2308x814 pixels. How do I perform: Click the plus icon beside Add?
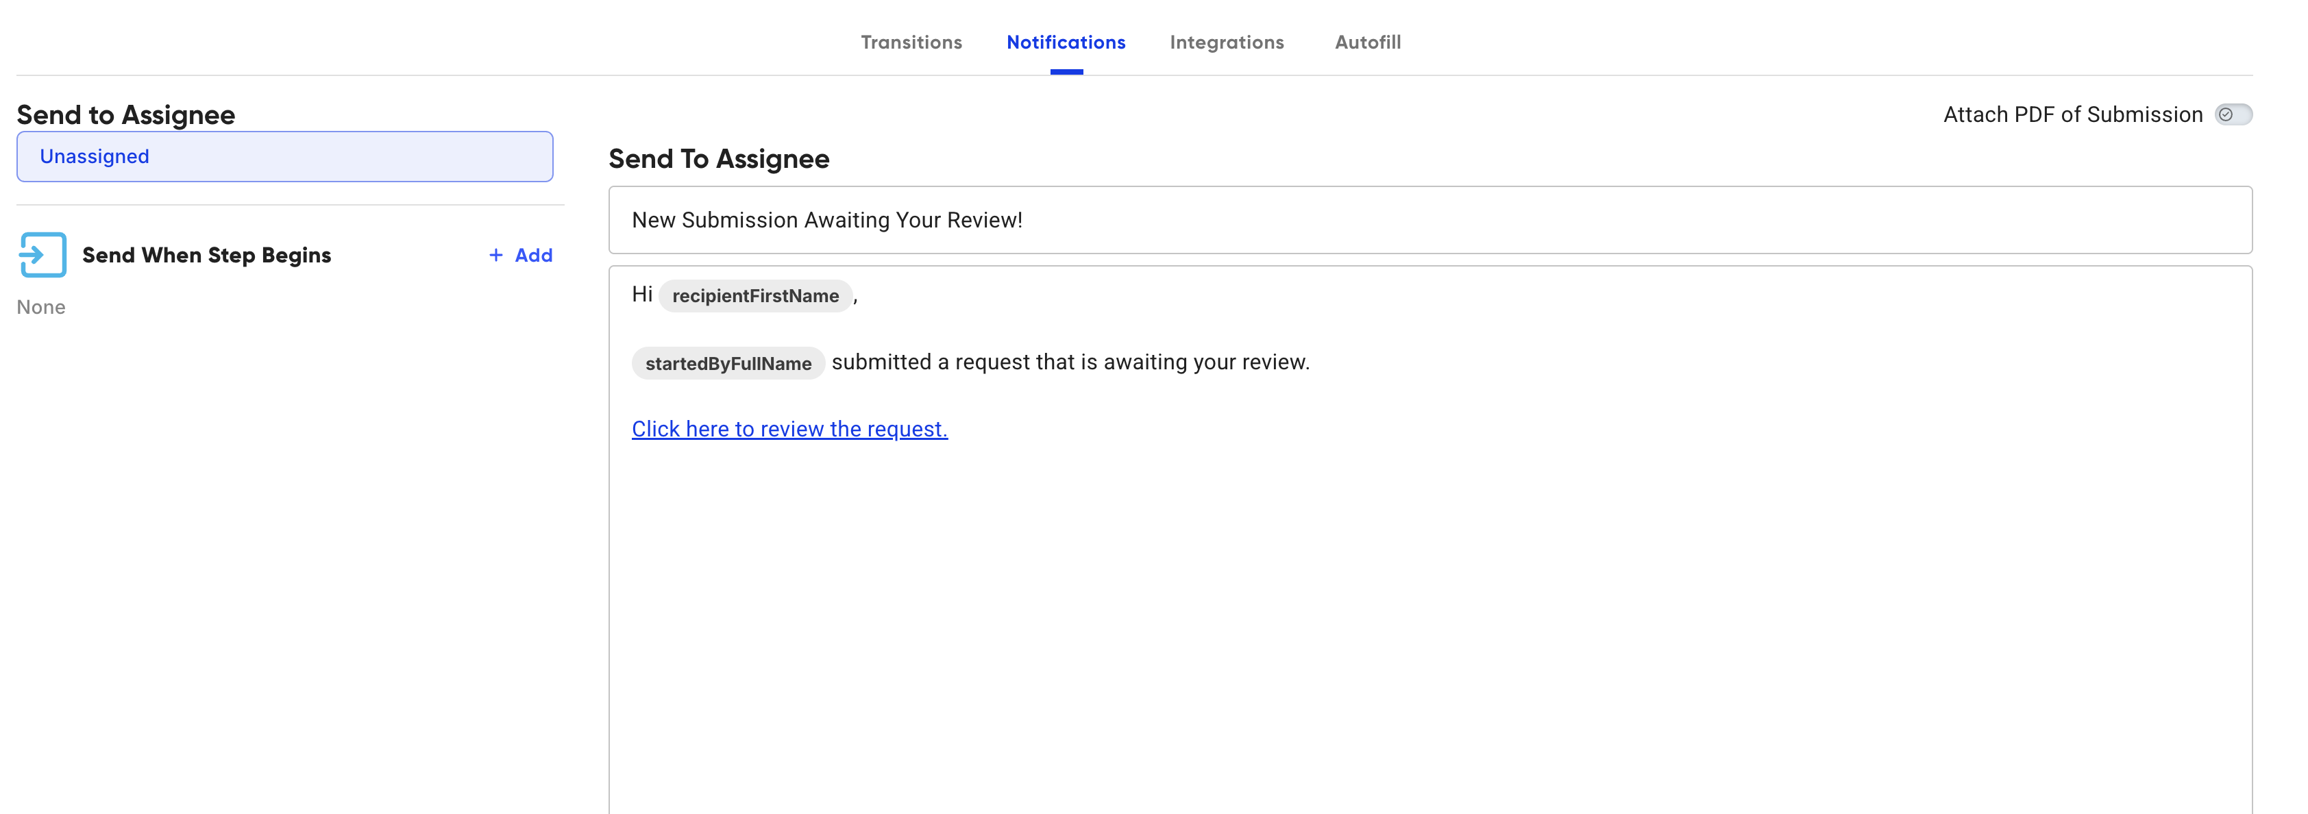point(495,255)
